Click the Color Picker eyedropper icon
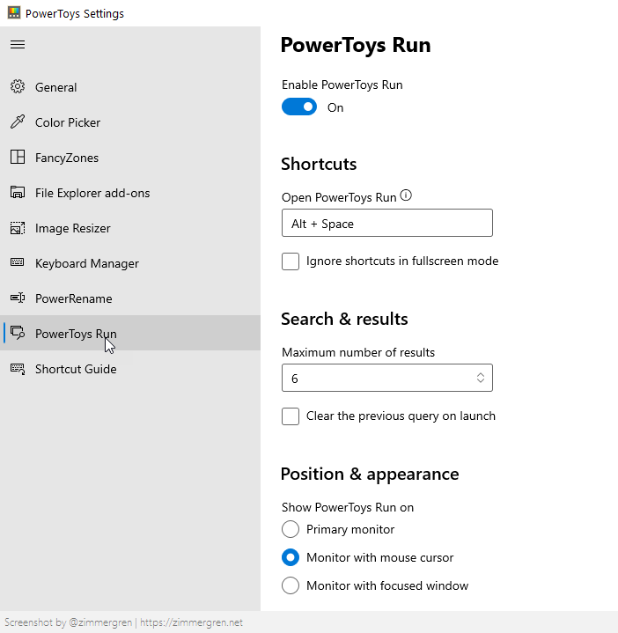The height and width of the screenshot is (633, 618). 18,121
